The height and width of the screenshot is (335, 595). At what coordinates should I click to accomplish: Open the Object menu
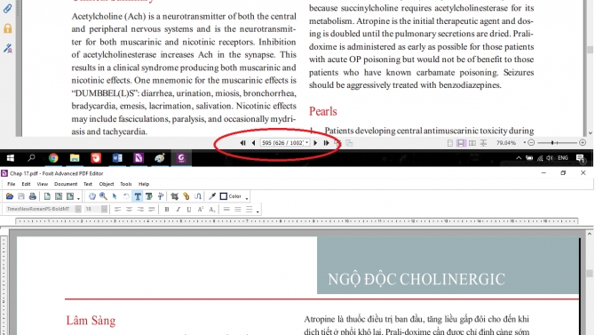(x=107, y=184)
